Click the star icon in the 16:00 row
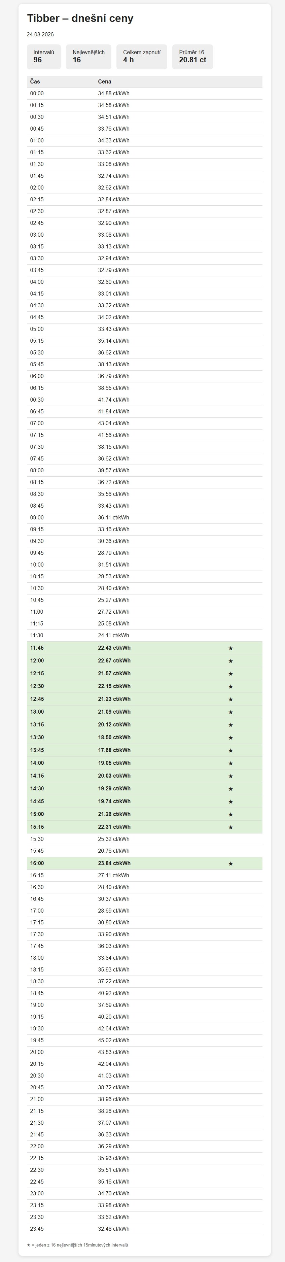285x1262 pixels. pyautogui.click(x=230, y=863)
